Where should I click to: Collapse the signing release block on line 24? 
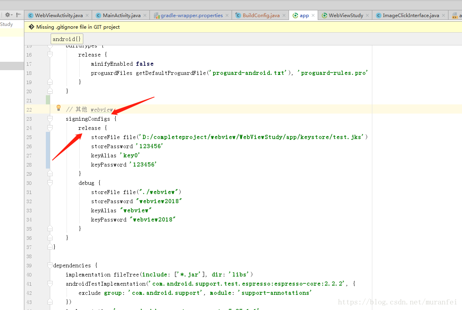point(50,128)
